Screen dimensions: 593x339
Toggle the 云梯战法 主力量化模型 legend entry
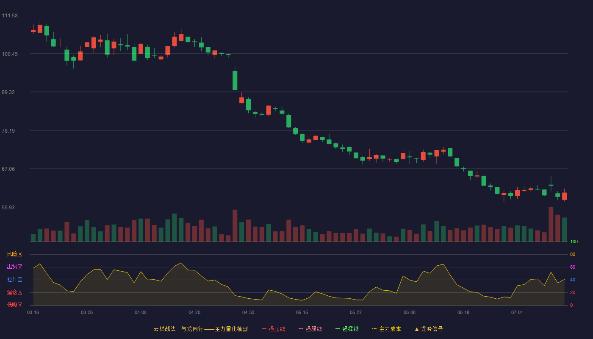tap(200, 329)
